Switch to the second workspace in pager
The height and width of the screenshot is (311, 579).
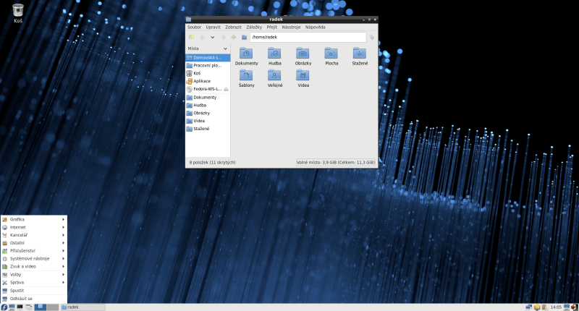coord(53,307)
